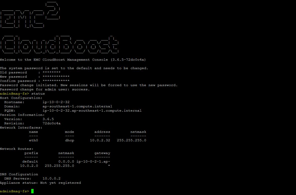
Task: Click the EMC² ASCII art logo
Action: click(30, 15)
